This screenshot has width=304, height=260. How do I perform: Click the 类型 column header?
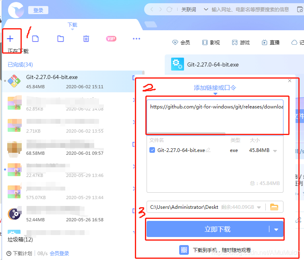coord(235,140)
